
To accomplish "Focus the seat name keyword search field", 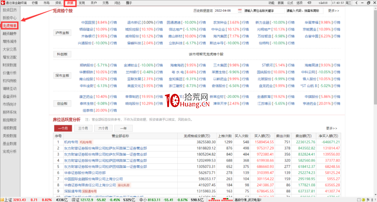I will coord(264,11).
